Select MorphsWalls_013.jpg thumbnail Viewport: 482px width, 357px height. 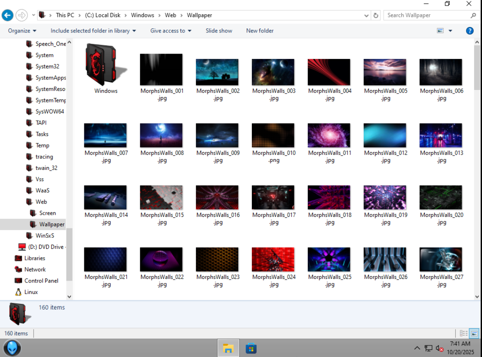pyautogui.click(x=440, y=135)
